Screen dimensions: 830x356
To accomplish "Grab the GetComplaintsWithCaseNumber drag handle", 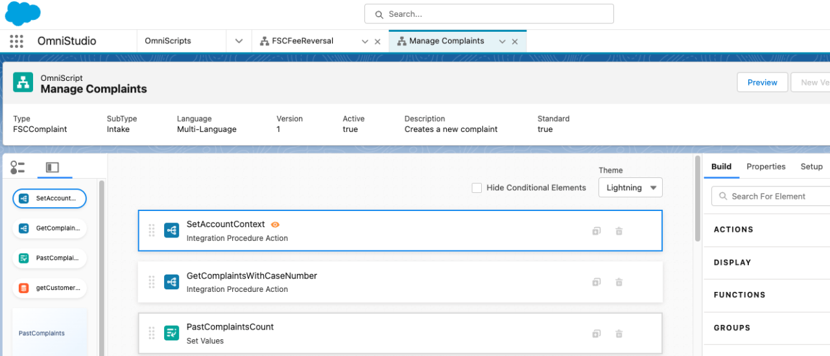I will pyautogui.click(x=152, y=282).
